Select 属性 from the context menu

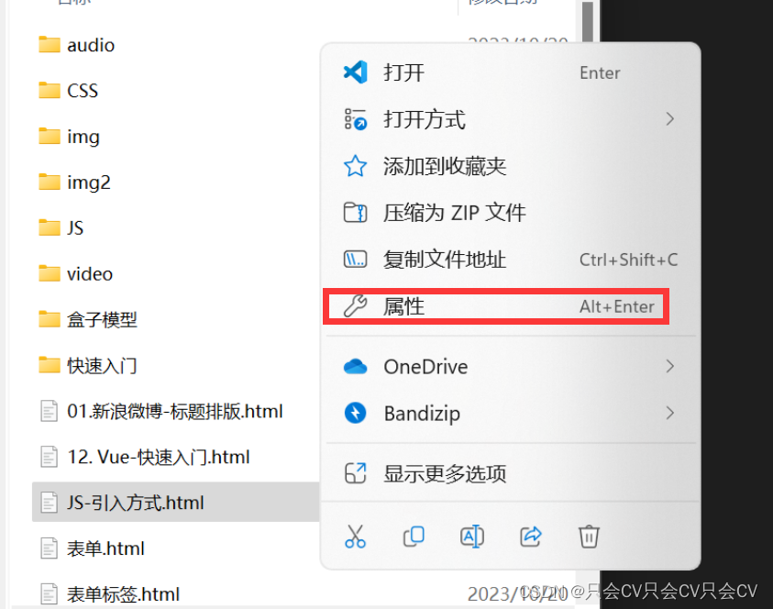click(496, 306)
